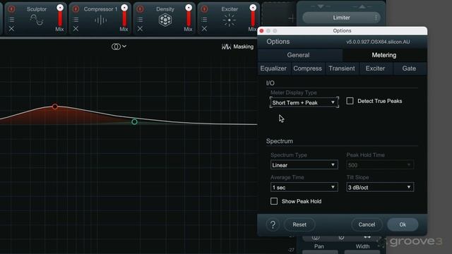Select the red EQ node
Viewport: 452px width, 254px height.
click(55, 107)
